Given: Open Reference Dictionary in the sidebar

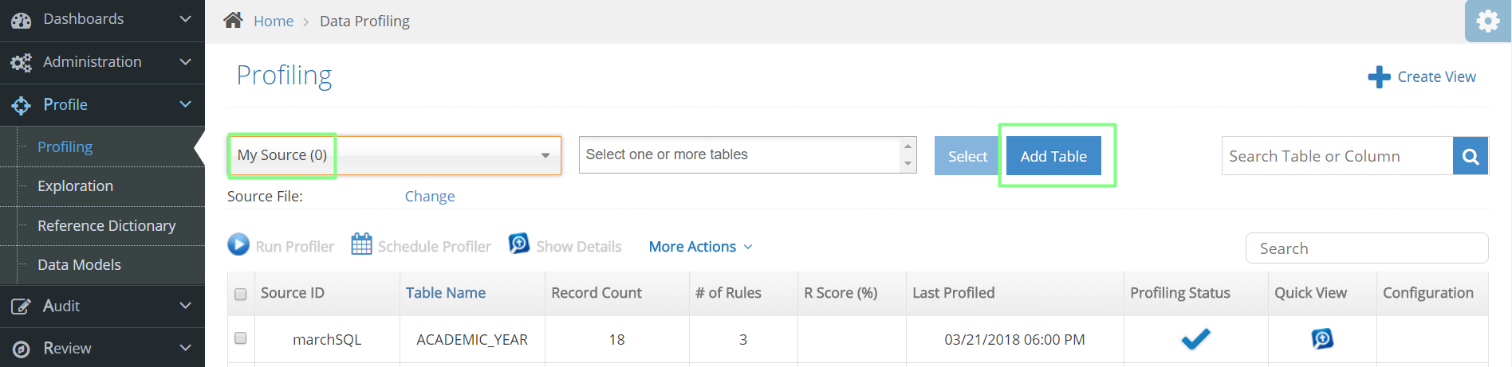Looking at the screenshot, I should point(106,226).
